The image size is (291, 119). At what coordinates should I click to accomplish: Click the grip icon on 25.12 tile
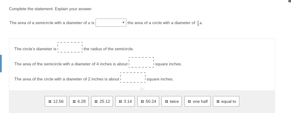(96, 102)
